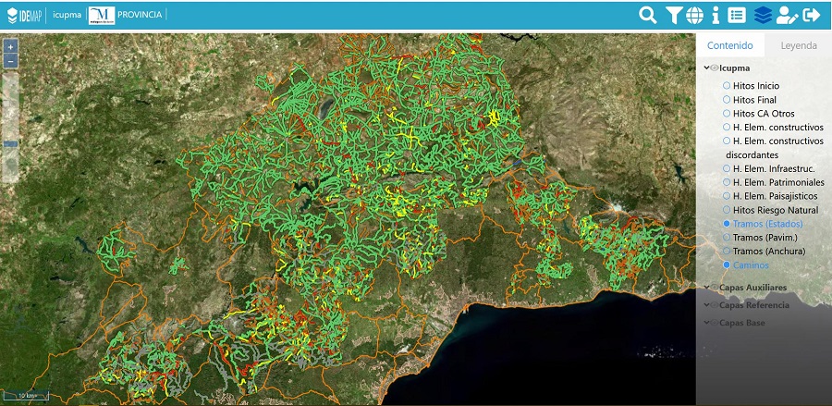Toggle visibility eye of Capas Referencia
The width and height of the screenshot is (832, 406).
(715, 305)
